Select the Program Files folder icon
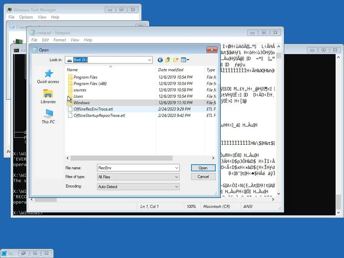The height and width of the screenshot is (258, 344). (x=70, y=77)
